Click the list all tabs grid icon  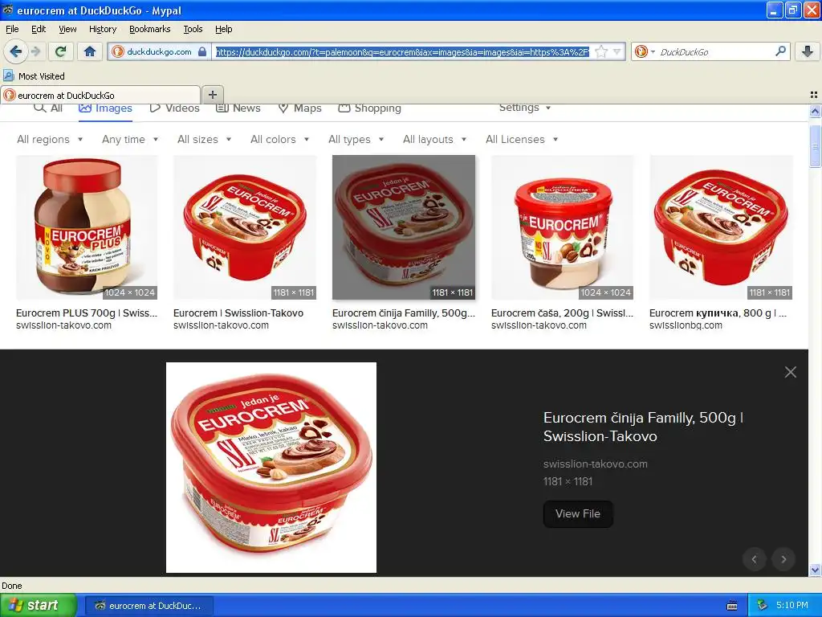click(814, 95)
